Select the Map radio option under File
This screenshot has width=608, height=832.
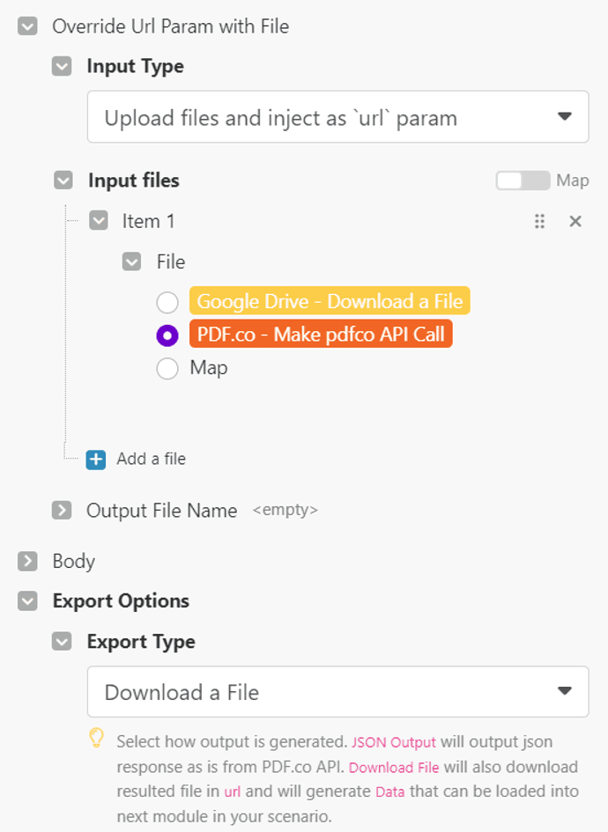coord(167,368)
